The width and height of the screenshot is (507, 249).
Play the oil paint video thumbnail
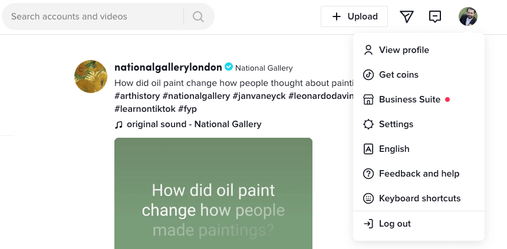pyautogui.click(x=213, y=193)
